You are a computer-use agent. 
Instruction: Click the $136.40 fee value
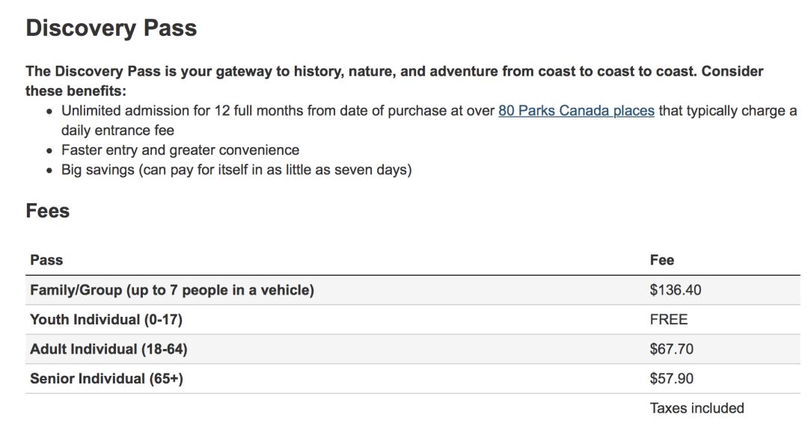tap(675, 290)
